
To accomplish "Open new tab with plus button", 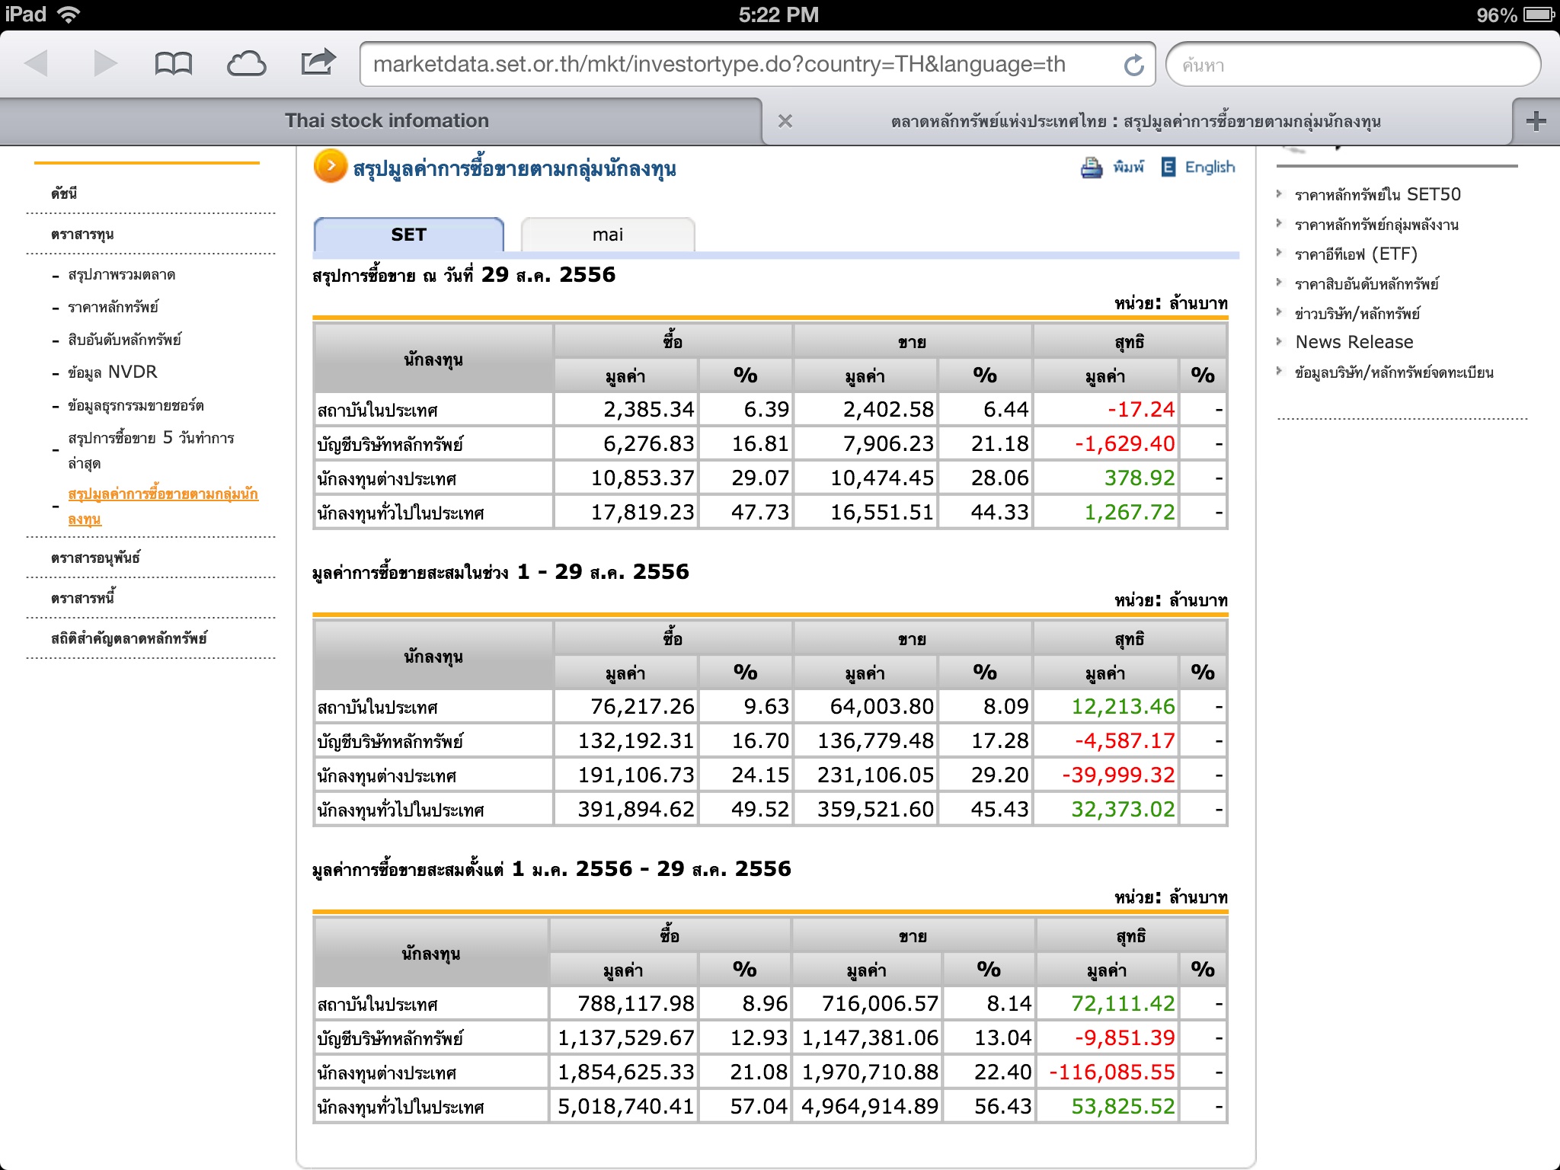I will (1536, 121).
